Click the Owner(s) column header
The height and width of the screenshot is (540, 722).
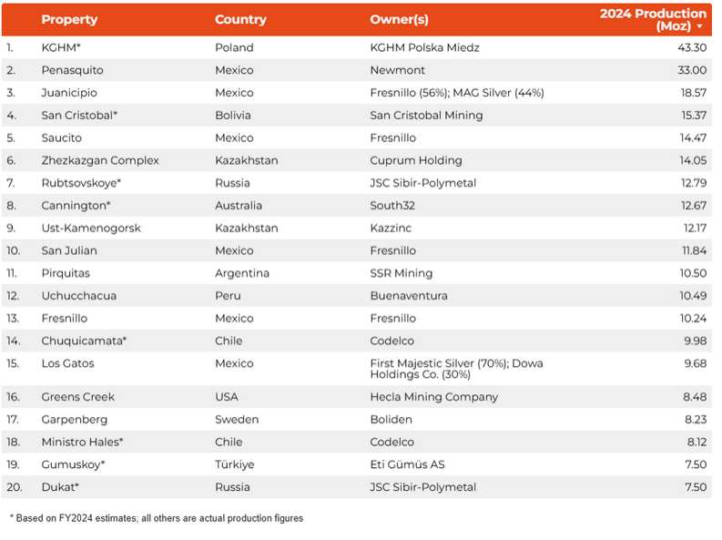(399, 19)
